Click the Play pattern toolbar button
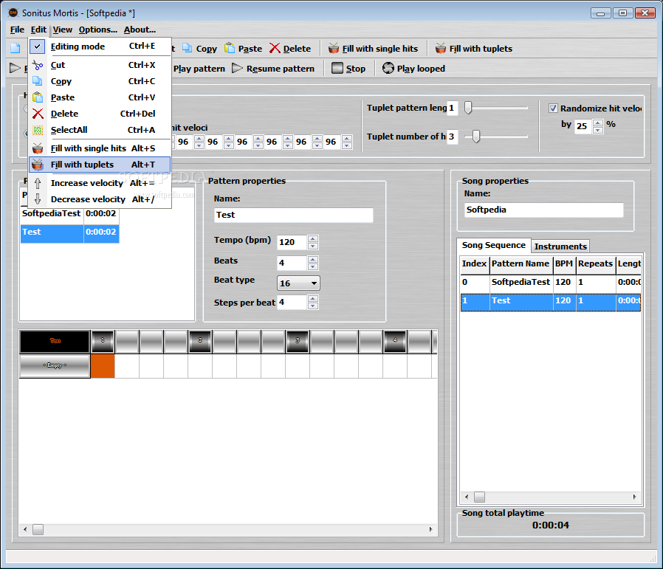 point(199,69)
